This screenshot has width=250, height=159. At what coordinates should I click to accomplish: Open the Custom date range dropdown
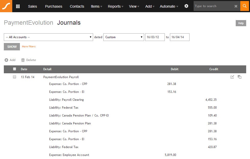(124, 37)
